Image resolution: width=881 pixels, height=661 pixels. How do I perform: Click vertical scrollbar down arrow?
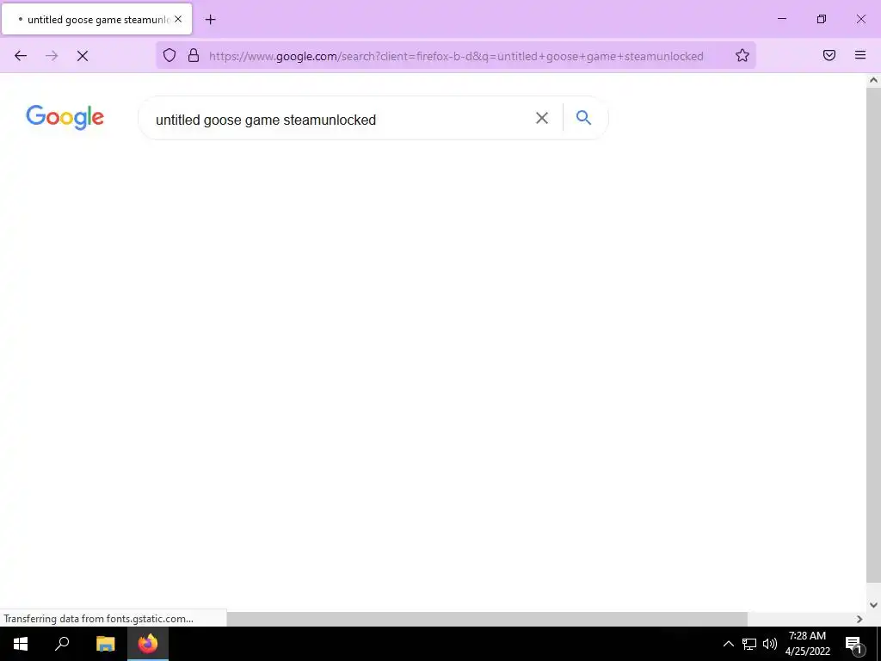tap(873, 605)
